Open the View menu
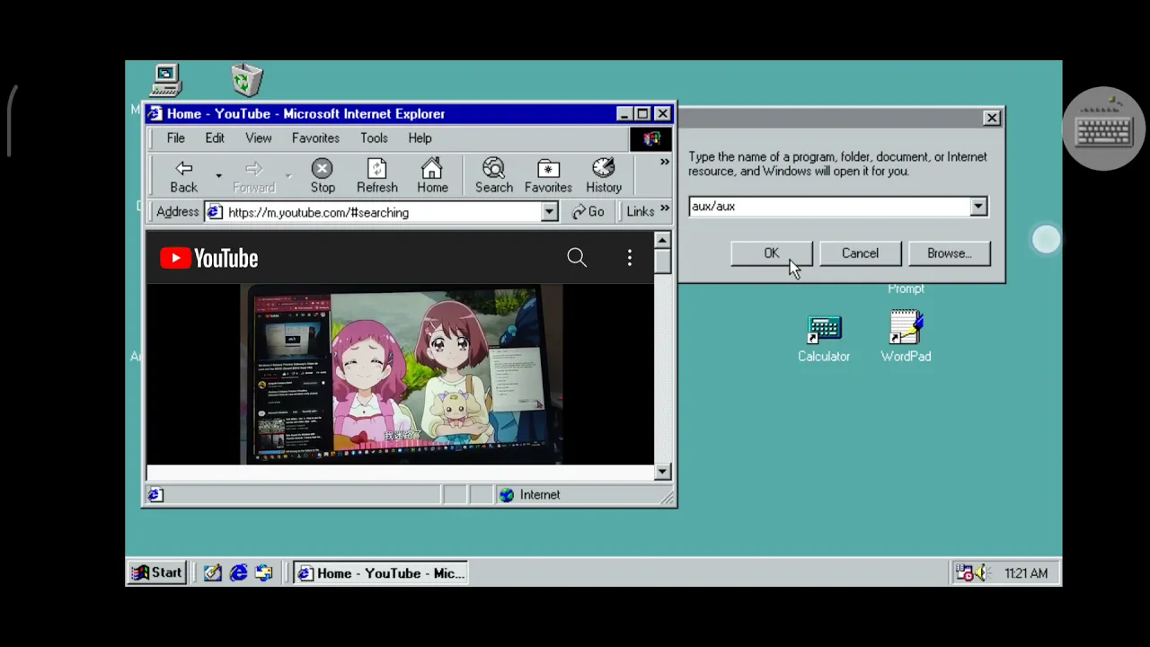Screen dimensions: 1150x647 click(258, 138)
